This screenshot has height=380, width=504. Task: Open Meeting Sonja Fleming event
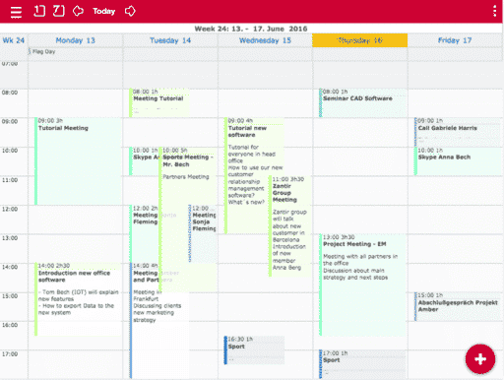(202, 233)
